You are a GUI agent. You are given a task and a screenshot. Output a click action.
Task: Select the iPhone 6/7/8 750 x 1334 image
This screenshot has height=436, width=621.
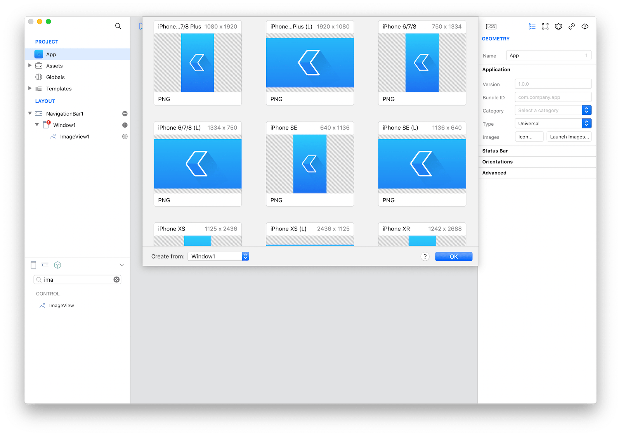point(422,63)
